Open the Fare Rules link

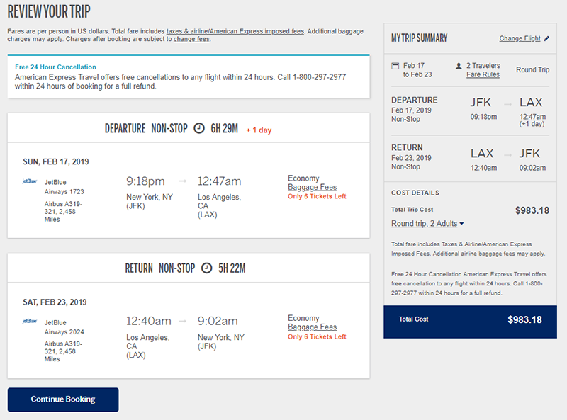point(483,74)
